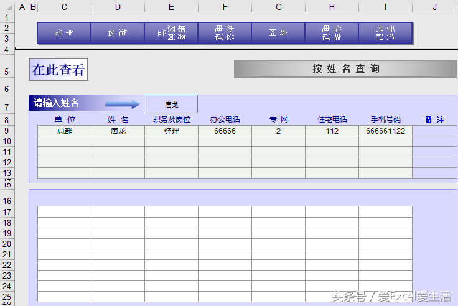The height and width of the screenshot is (306, 458).
Task: Click the 办公电话 button in top banner
Action: point(225,33)
